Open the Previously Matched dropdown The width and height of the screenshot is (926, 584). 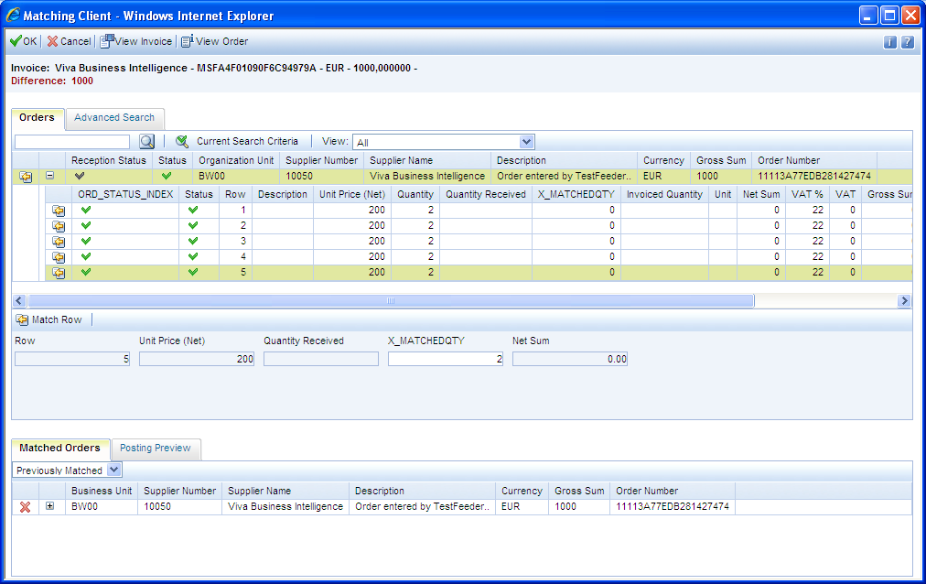(68, 470)
